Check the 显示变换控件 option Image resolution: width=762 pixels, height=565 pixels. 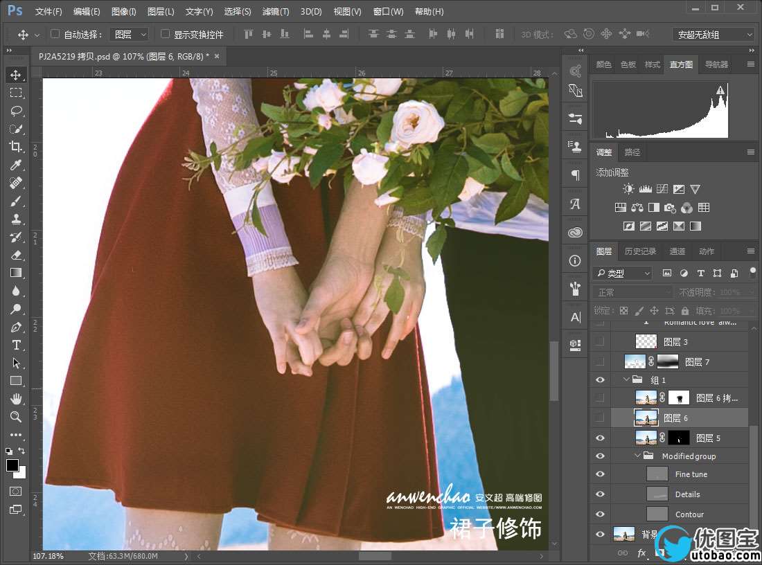165,34
